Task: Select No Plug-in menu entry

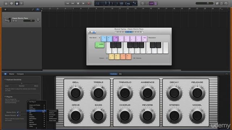Action: [36, 102]
